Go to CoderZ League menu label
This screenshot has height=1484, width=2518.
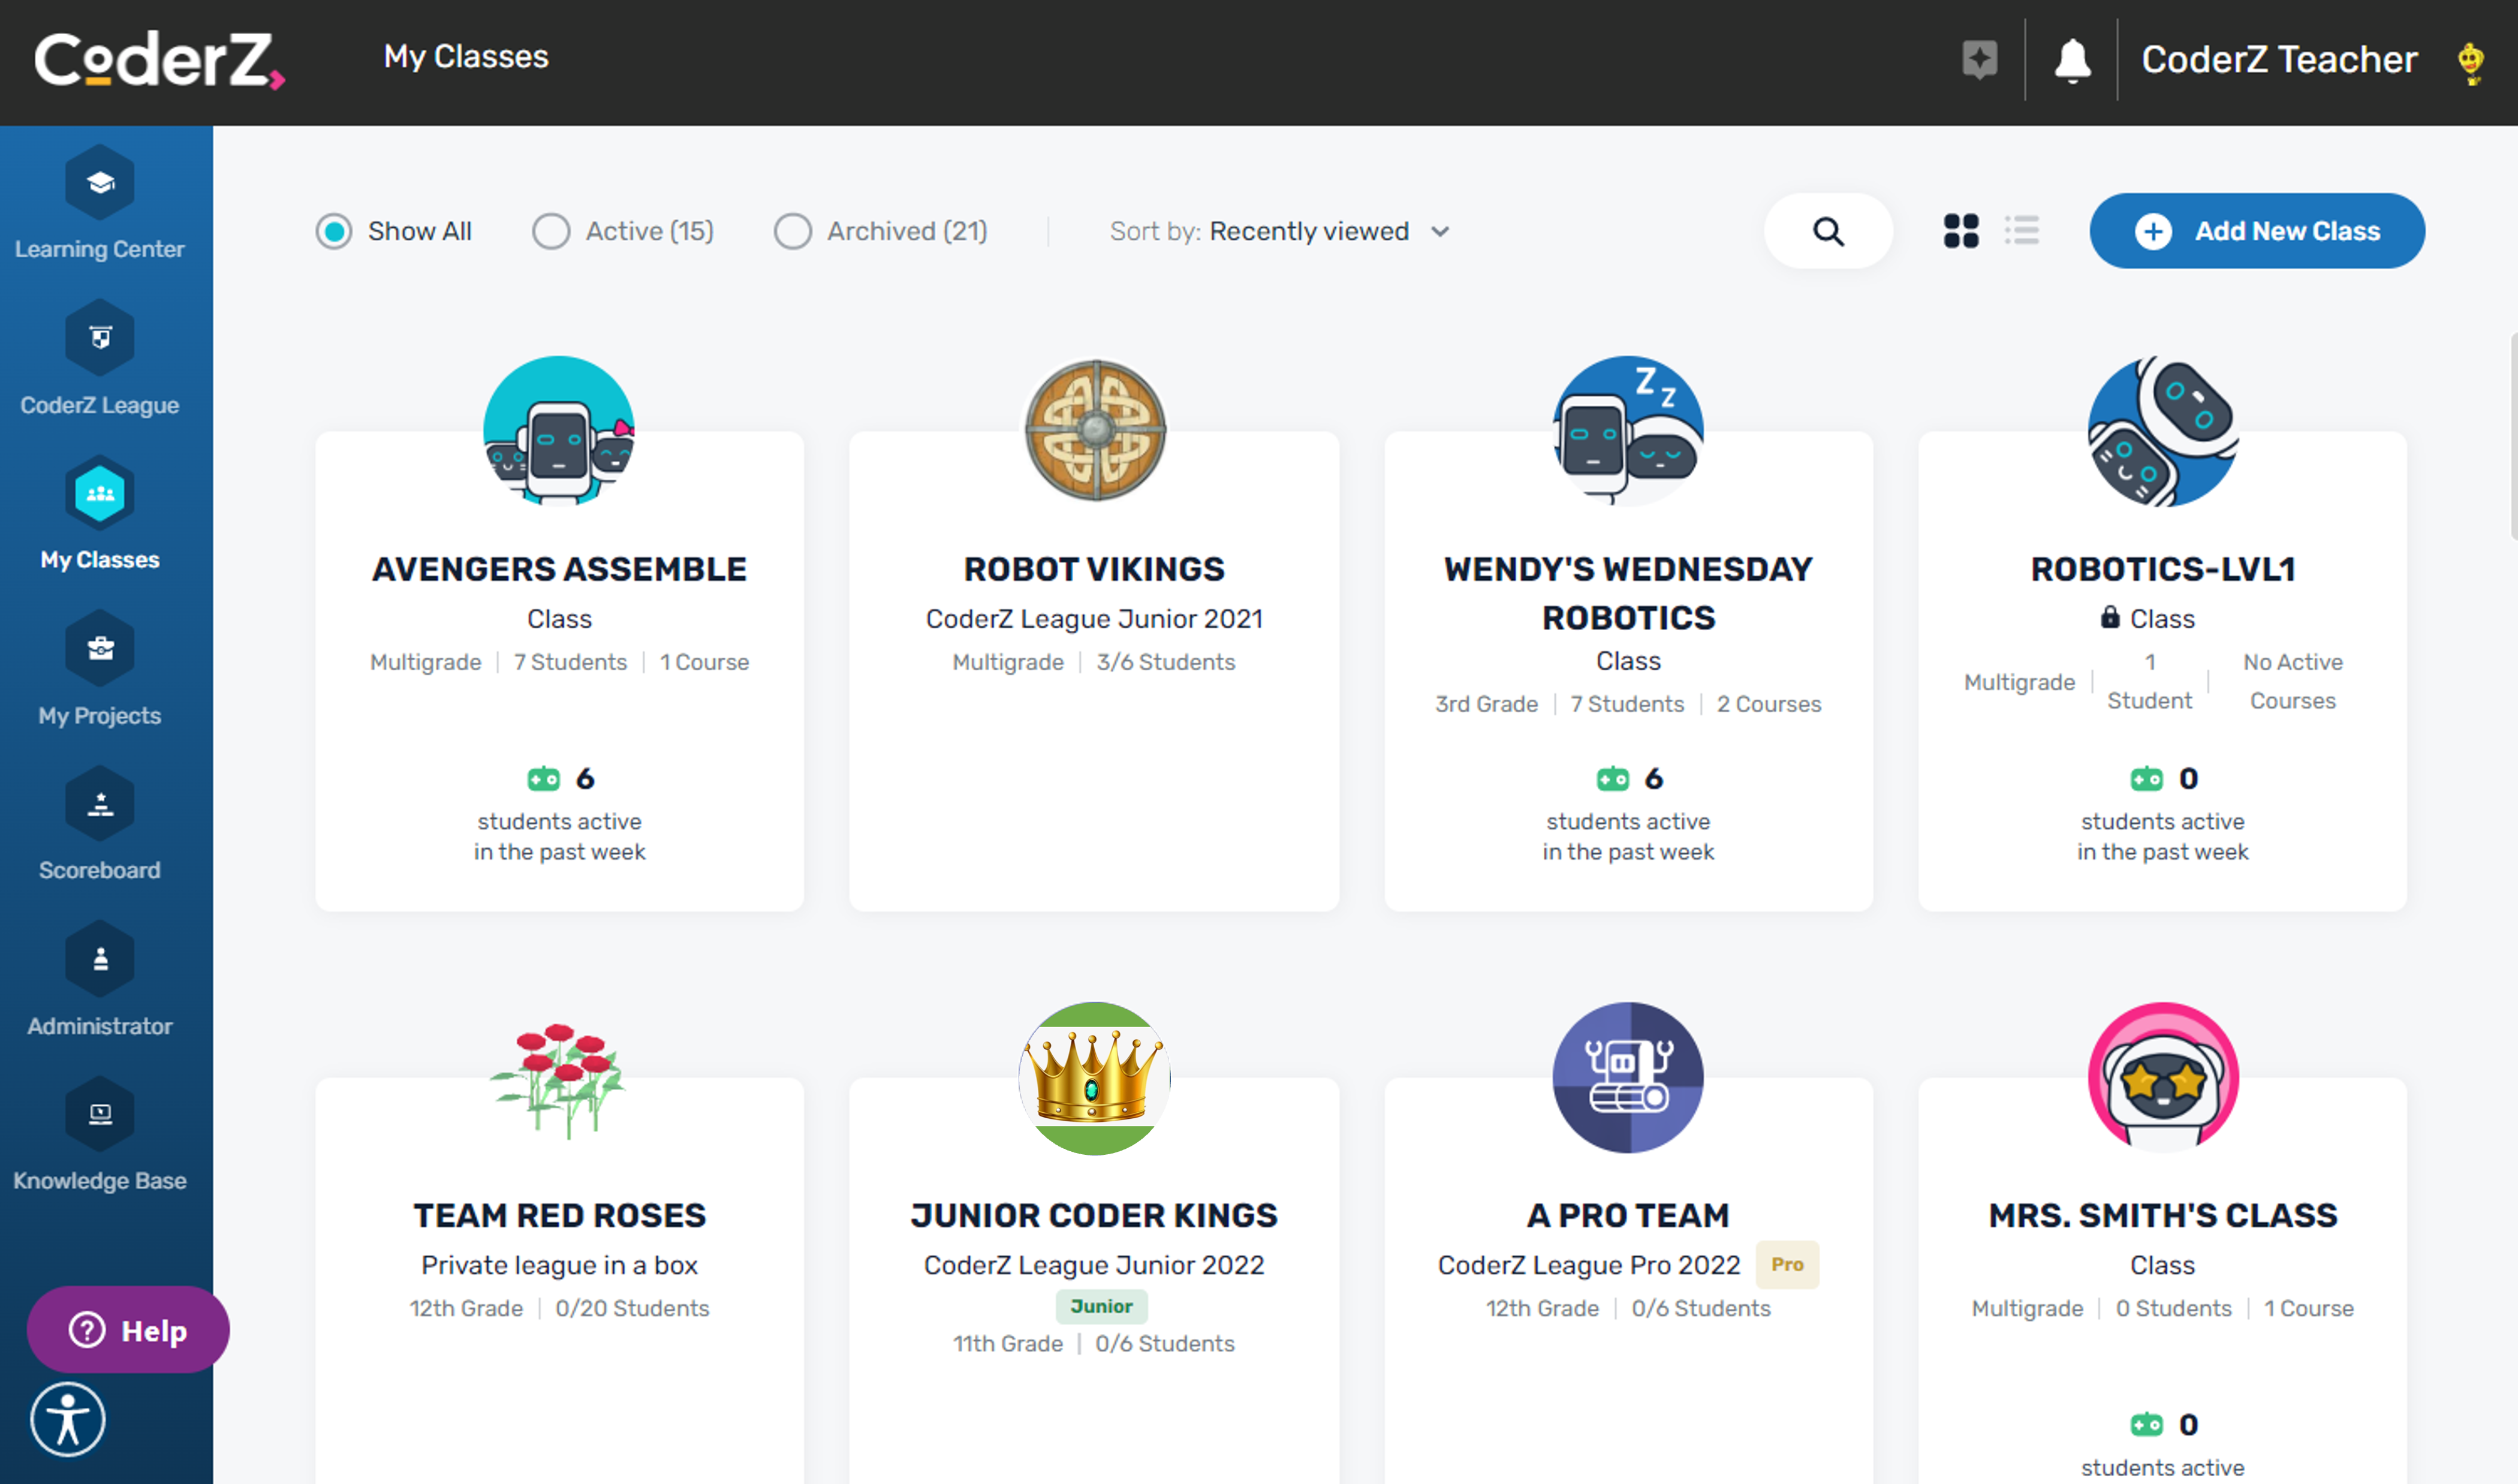coord(100,405)
